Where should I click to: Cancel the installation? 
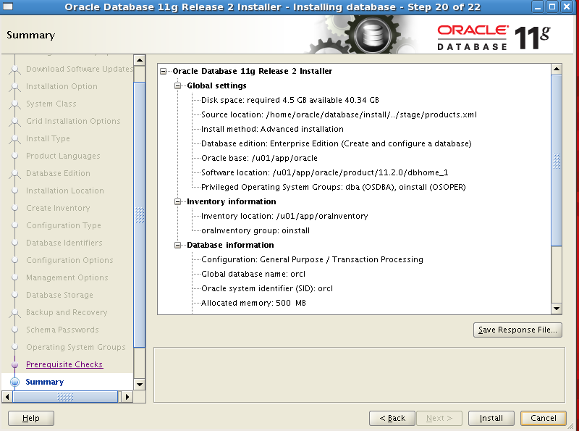(x=544, y=418)
